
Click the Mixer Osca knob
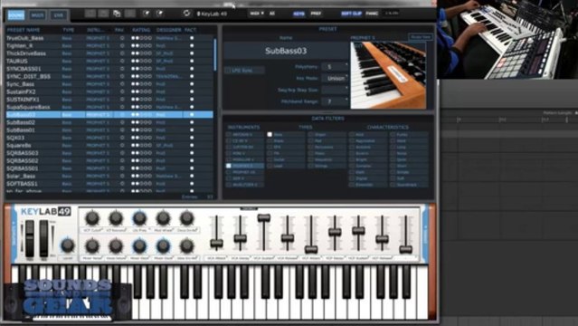(x=139, y=246)
